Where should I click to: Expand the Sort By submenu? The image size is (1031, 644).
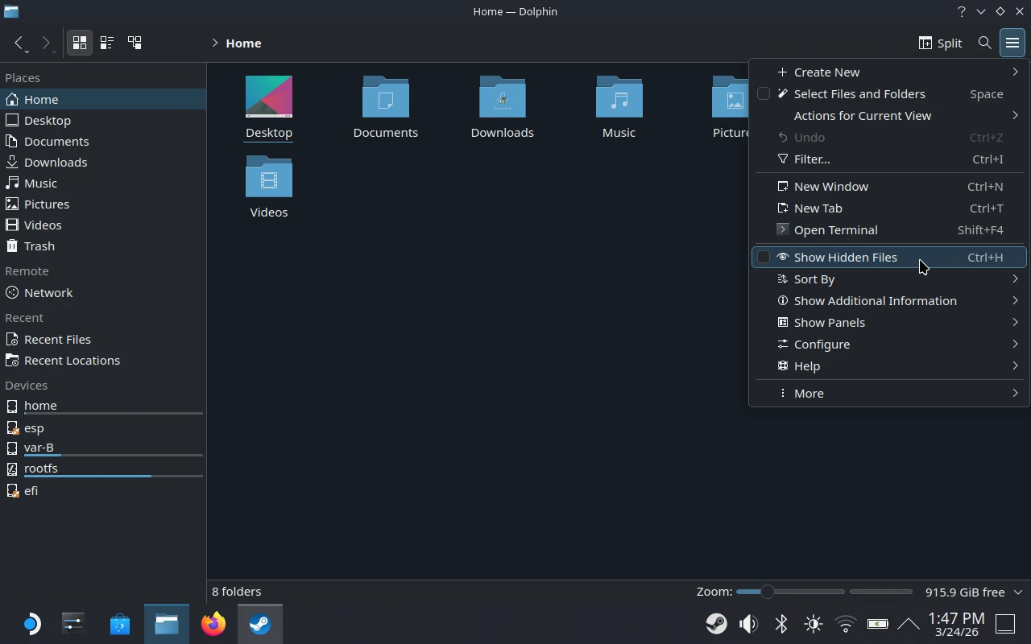pyautogui.click(x=814, y=279)
